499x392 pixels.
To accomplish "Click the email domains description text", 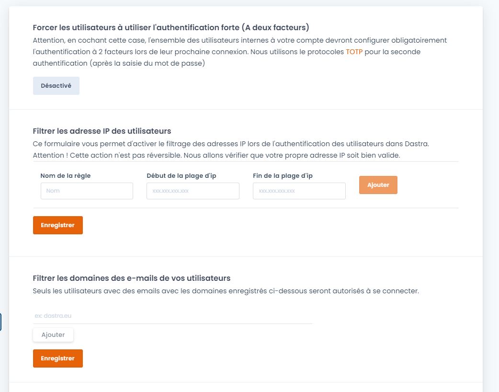I will [226, 291].
